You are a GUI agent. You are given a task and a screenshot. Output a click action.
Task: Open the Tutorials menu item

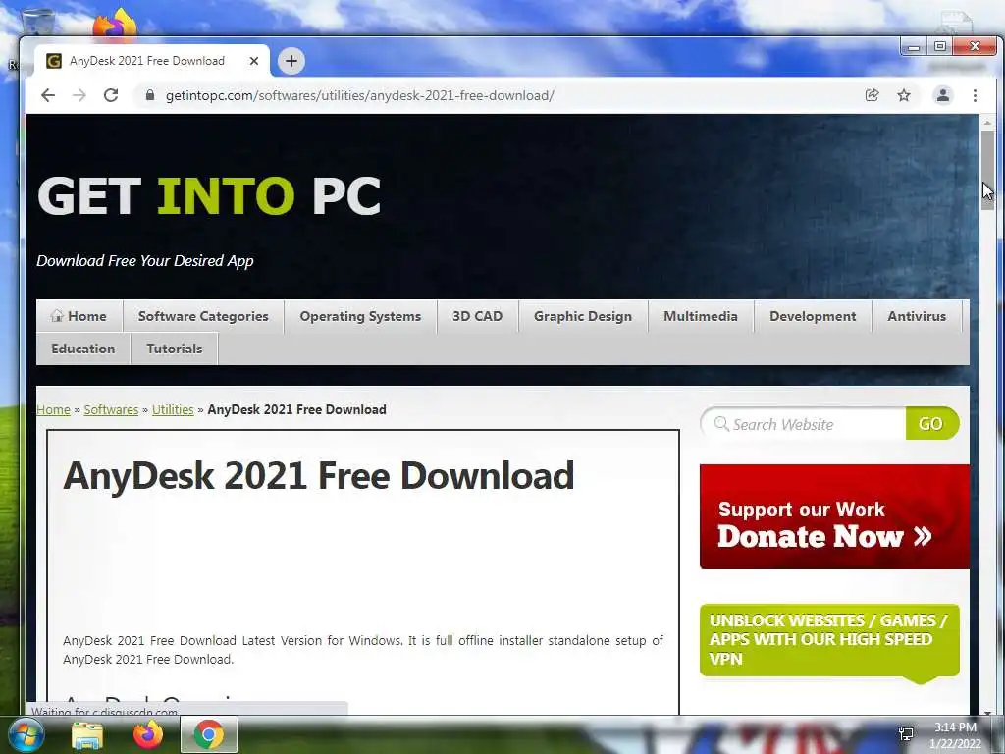tap(175, 349)
